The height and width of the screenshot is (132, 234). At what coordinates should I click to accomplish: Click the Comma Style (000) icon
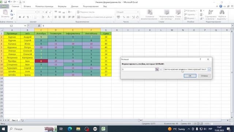tap(128, 17)
